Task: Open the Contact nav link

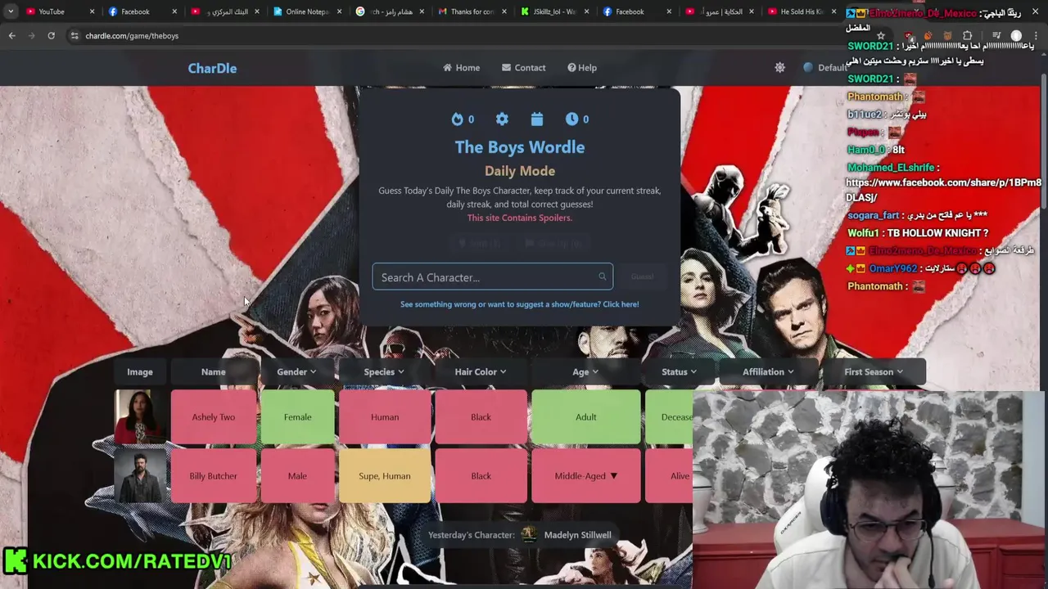Action: pos(523,68)
